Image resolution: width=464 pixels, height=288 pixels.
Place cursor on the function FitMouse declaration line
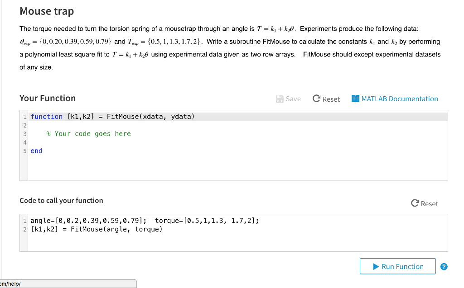pos(112,117)
